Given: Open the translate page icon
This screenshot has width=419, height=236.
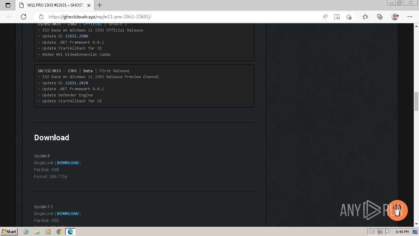Looking at the screenshot, I should coord(337,17).
